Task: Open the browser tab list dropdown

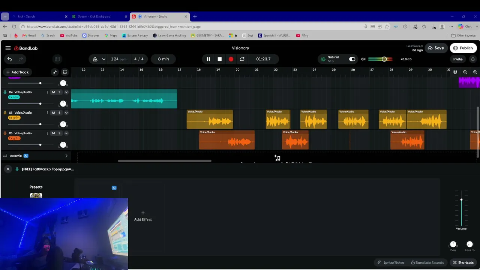Action: point(5,16)
